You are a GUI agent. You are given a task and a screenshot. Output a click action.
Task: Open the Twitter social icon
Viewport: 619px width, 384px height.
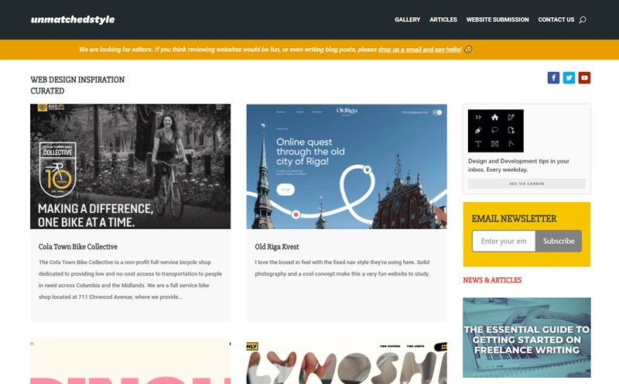pos(569,78)
